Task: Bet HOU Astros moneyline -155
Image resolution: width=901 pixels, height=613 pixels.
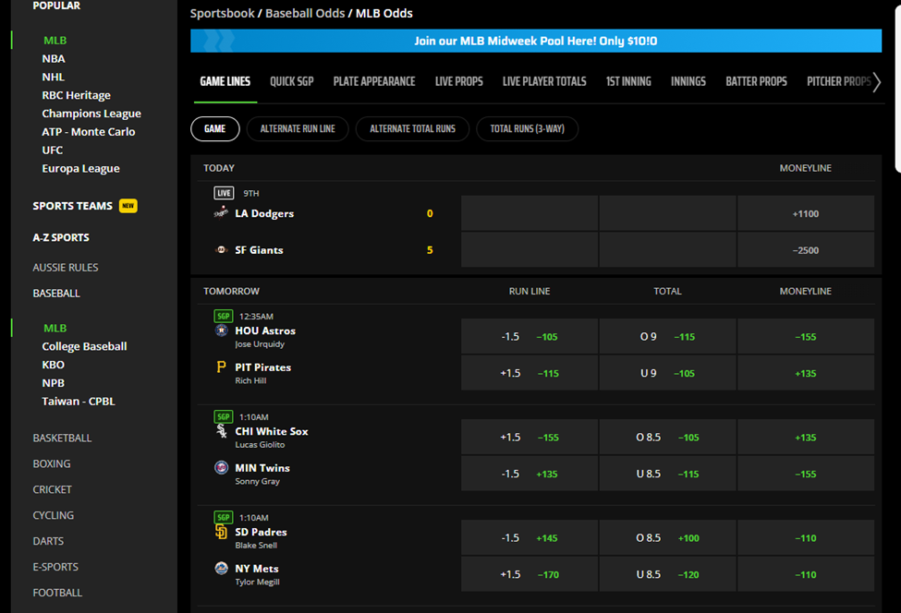Action: tap(806, 336)
